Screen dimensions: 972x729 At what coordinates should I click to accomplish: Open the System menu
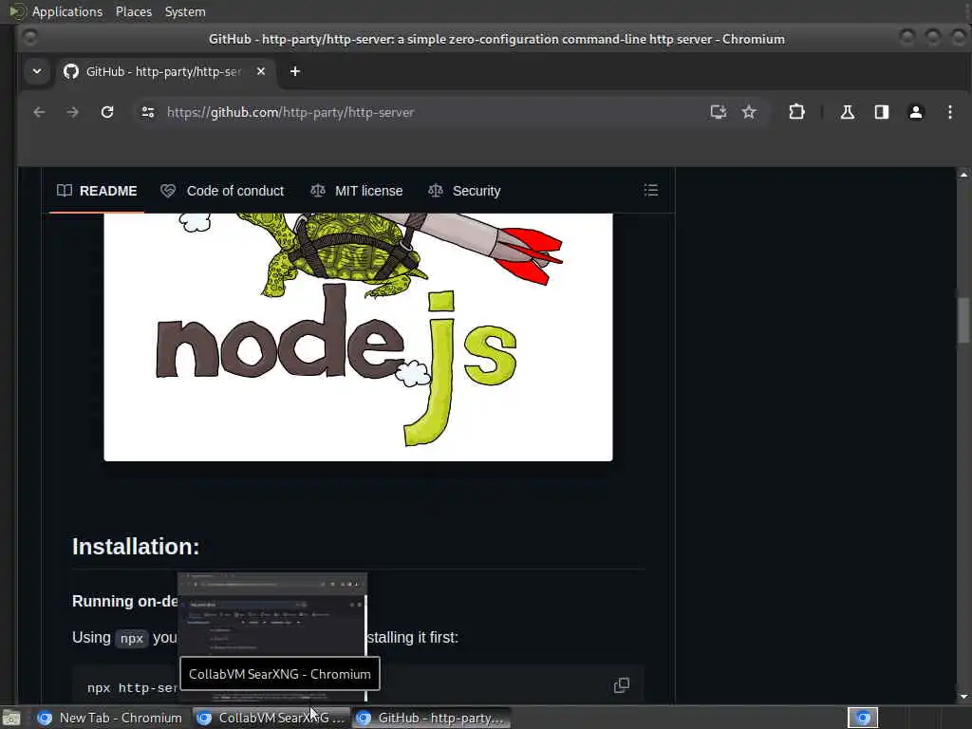(185, 11)
